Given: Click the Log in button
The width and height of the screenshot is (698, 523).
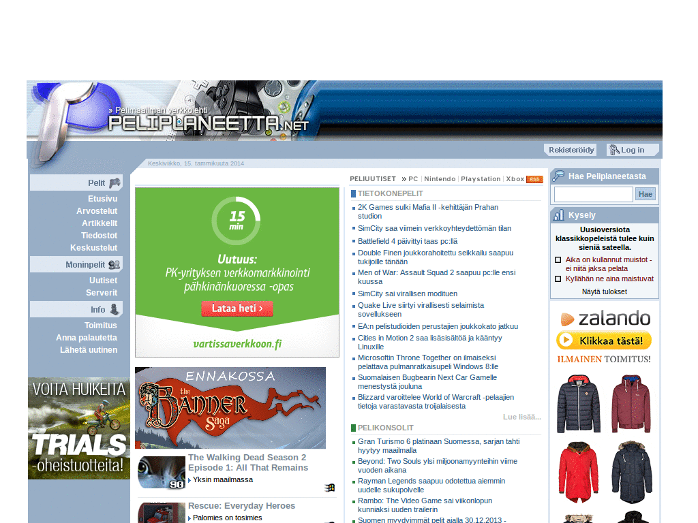Looking at the screenshot, I should click(x=633, y=150).
